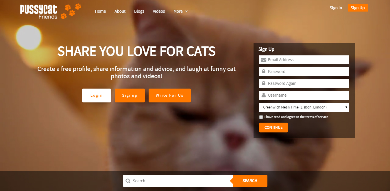This screenshot has width=390, height=191.
Task: Click the chevron next to More
Action: (186, 11)
